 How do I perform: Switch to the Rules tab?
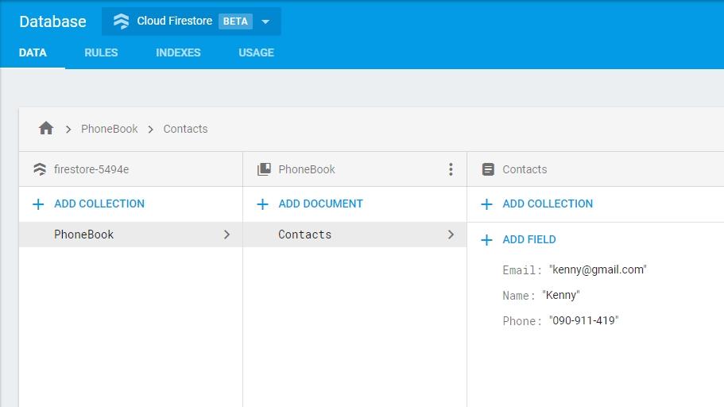click(x=101, y=52)
